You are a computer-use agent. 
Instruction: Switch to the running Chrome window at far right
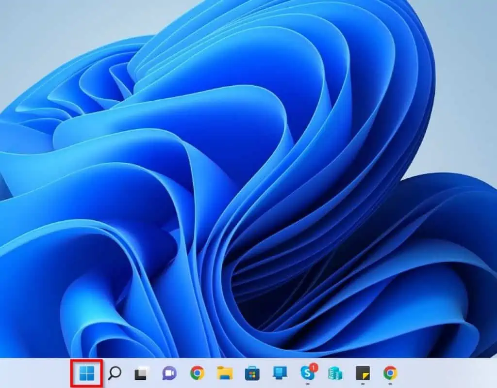pyautogui.click(x=390, y=373)
